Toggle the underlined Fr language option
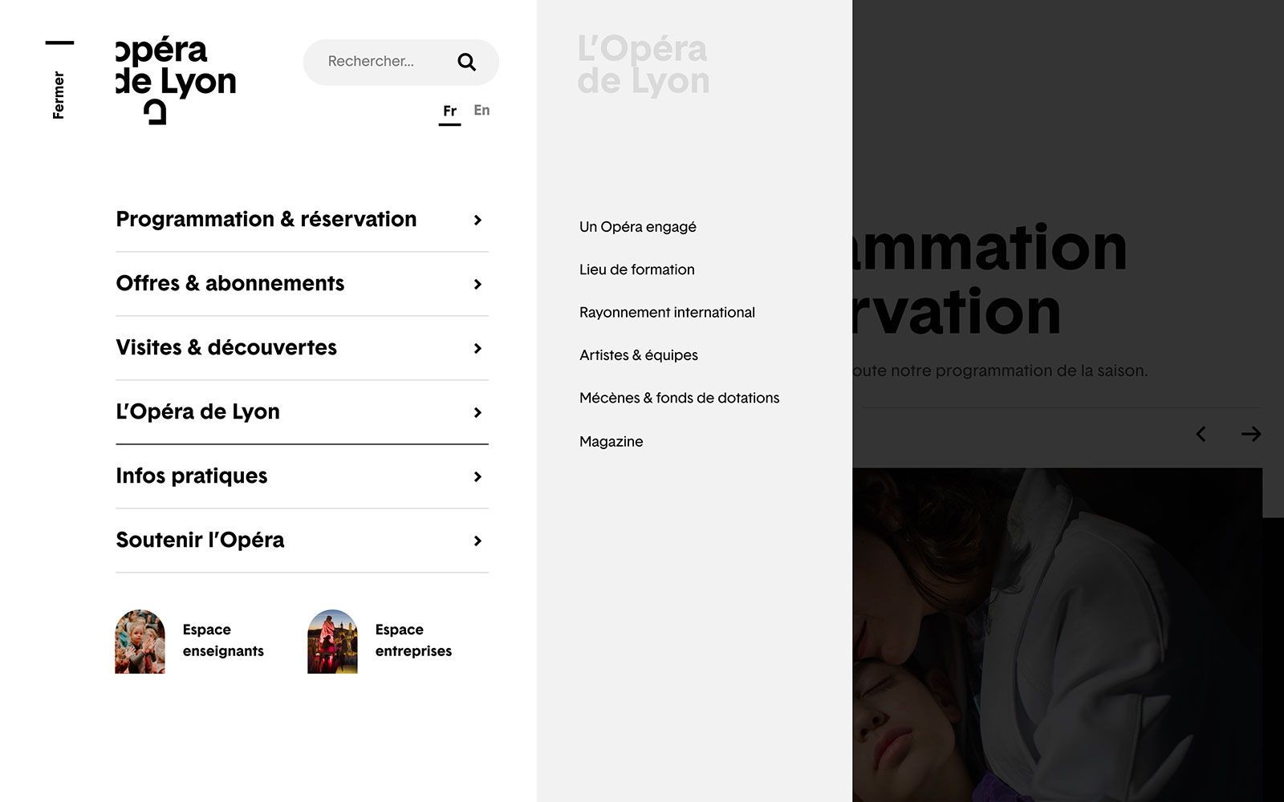The height and width of the screenshot is (802, 1284). coord(449,111)
